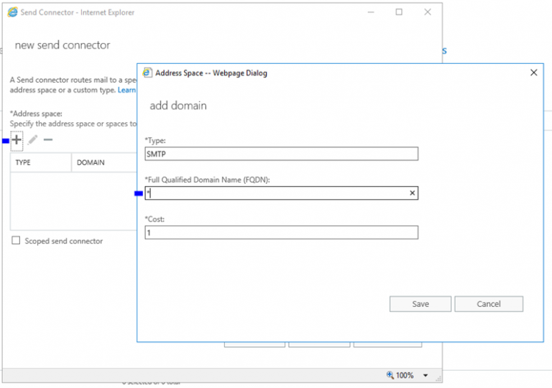Click the minus remove icon
This screenshot has height=388, width=552.
click(48, 140)
